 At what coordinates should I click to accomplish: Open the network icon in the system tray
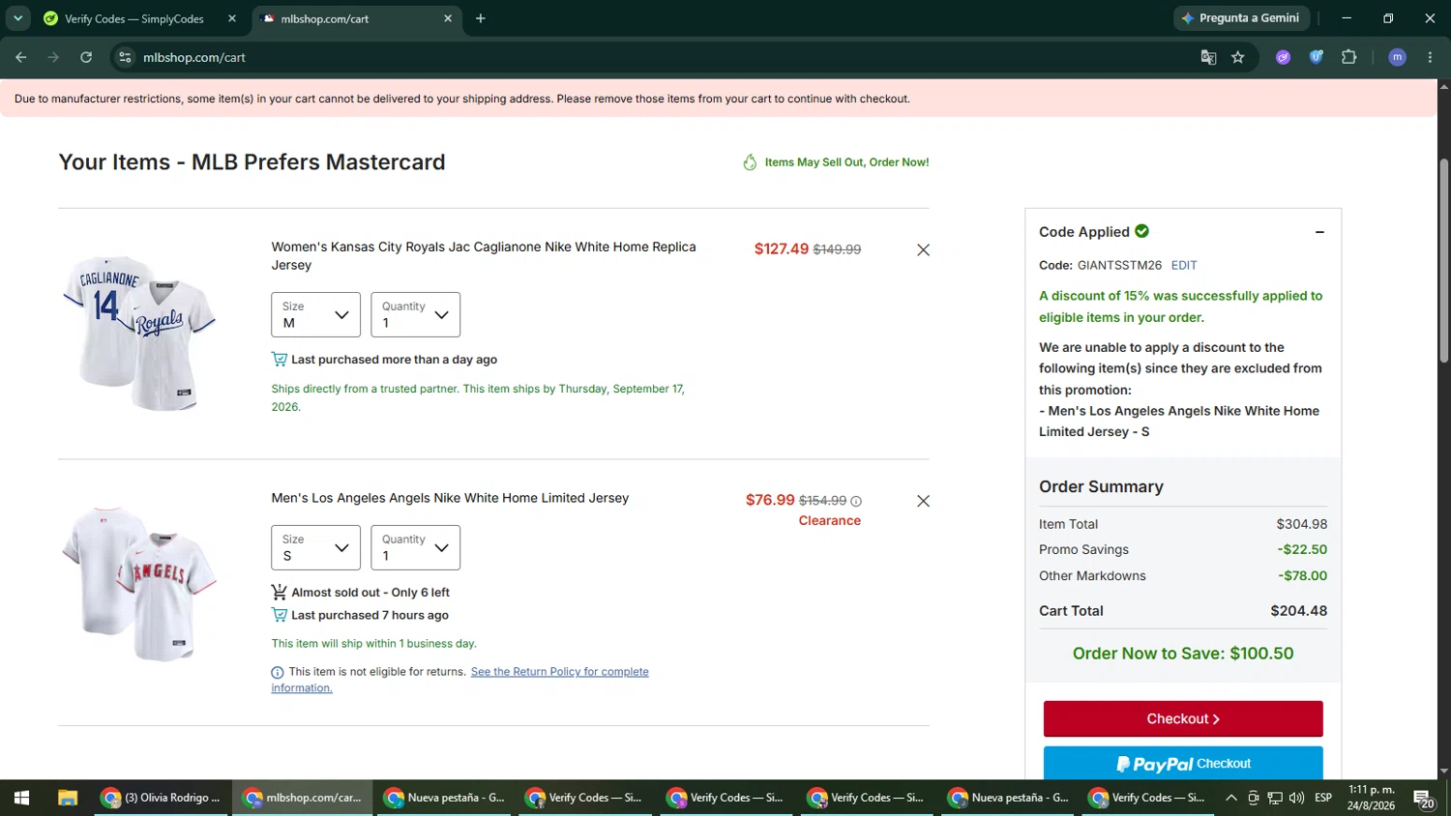(1275, 798)
